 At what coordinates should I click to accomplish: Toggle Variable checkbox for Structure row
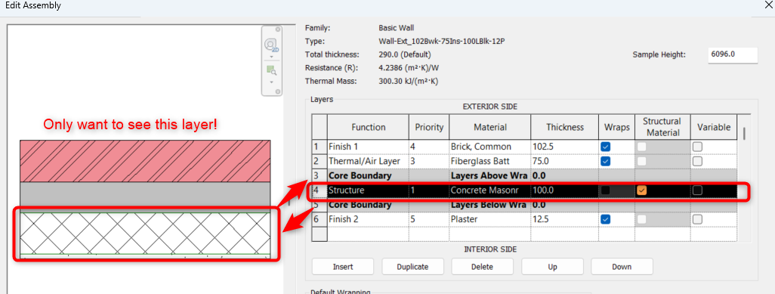(697, 190)
